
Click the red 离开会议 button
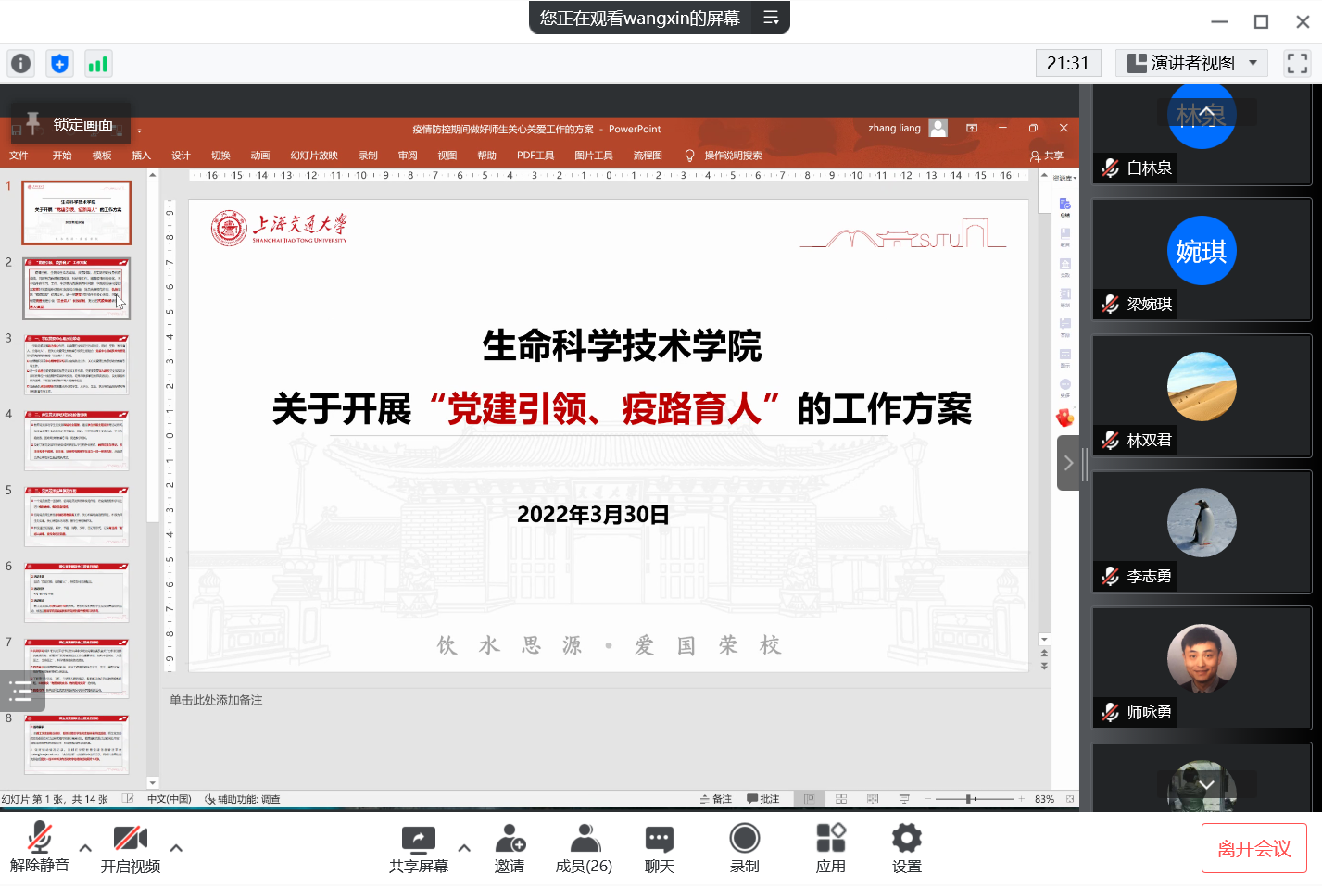point(1253,848)
